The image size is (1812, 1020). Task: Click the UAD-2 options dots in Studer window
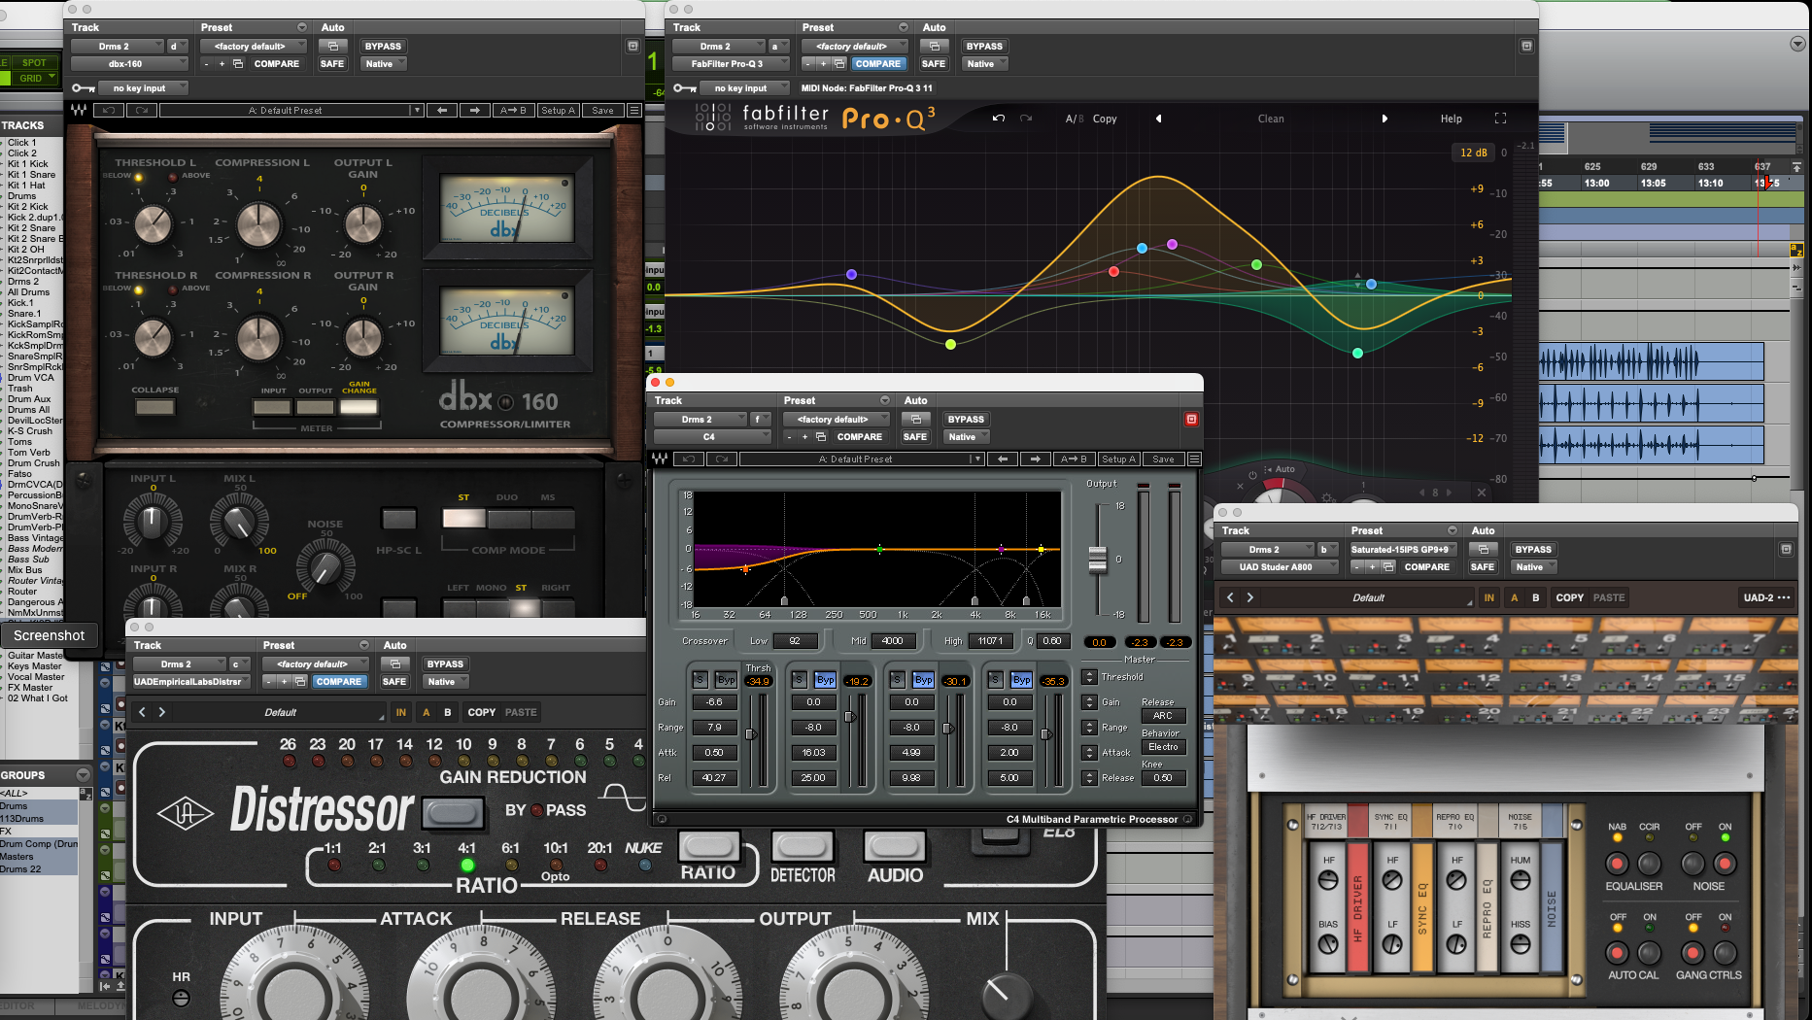point(1784,597)
